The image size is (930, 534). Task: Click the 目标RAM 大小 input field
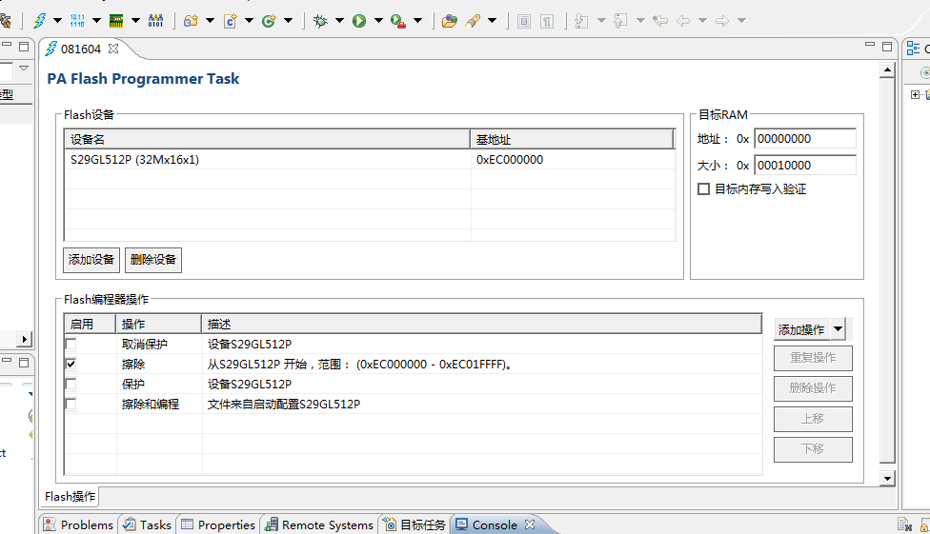[805, 166]
